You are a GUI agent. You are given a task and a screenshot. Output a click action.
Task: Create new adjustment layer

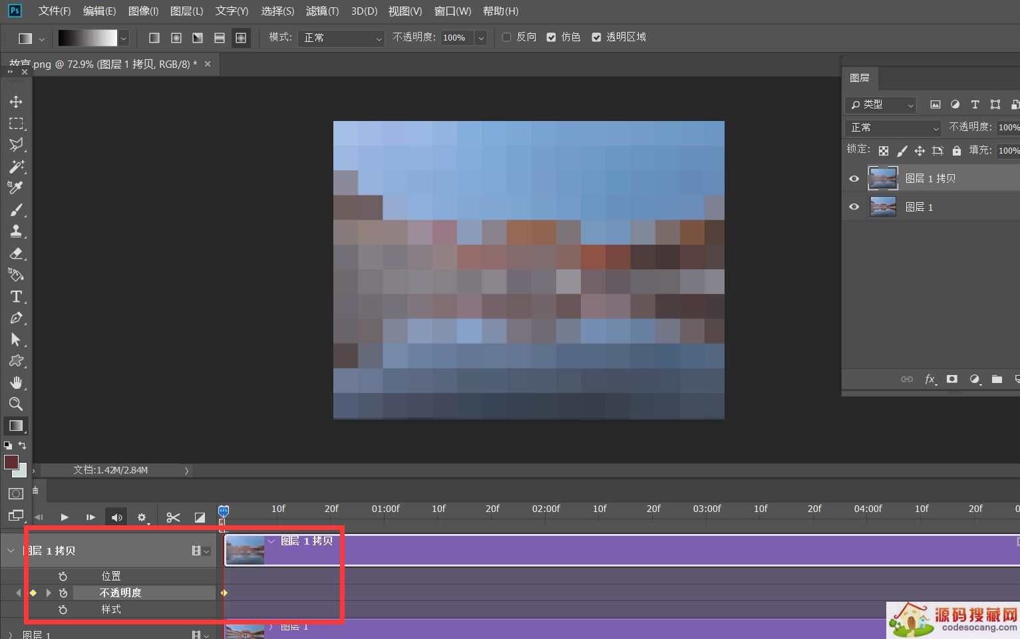pyautogui.click(x=975, y=379)
